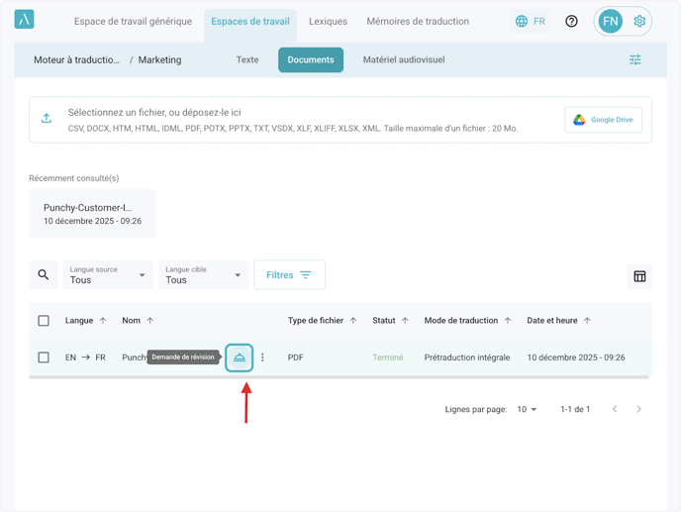Image resolution: width=681 pixels, height=512 pixels.
Task: Click the app logo in top-left corner
Action: coord(25,20)
